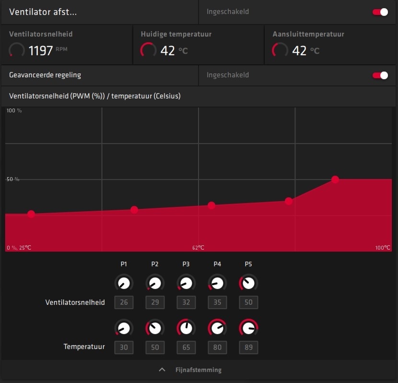Click the Ventilatorsnelheid RPM gauge icon
The width and height of the screenshot is (398, 383).
pyautogui.click(x=17, y=50)
